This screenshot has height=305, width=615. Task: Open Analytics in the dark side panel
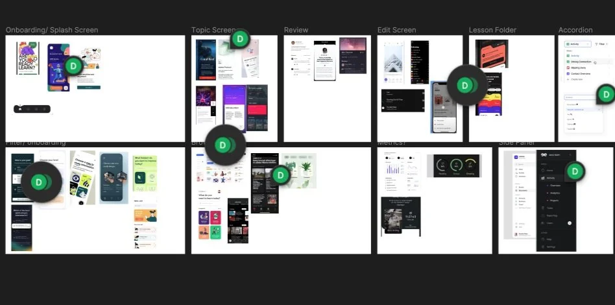tap(555, 193)
